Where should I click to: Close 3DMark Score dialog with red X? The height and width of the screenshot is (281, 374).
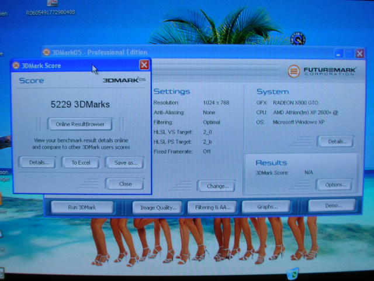point(144,65)
